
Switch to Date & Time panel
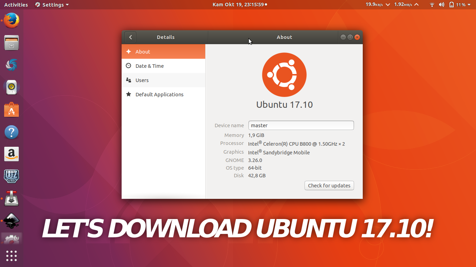(x=163, y=66)
